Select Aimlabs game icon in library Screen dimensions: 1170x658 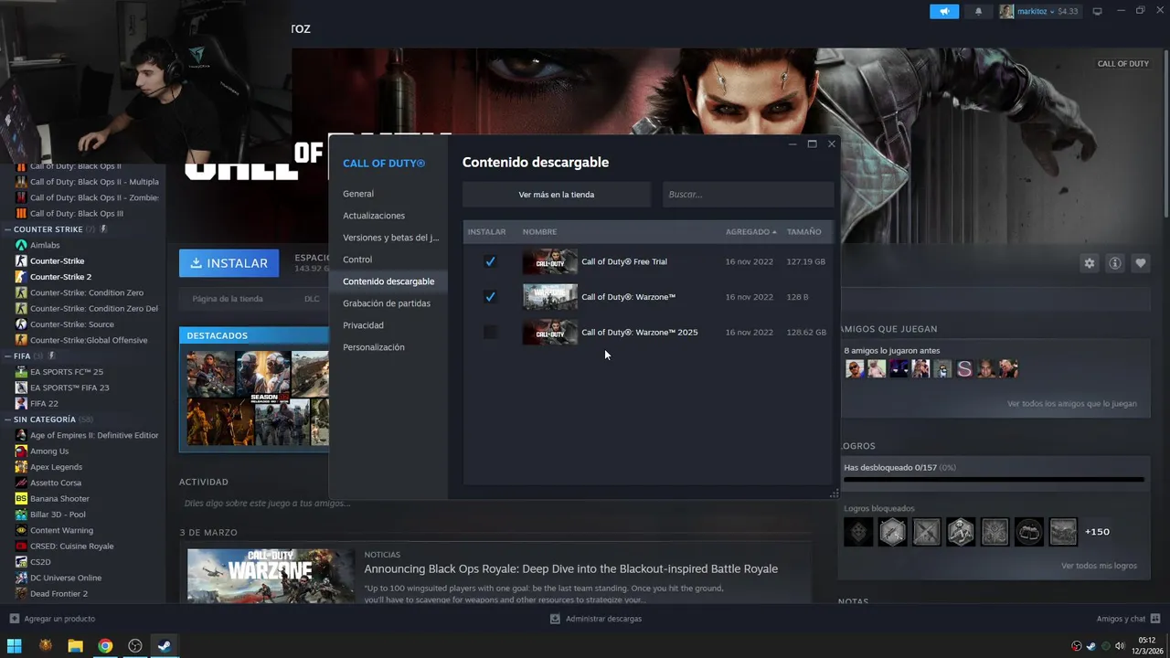21,245
